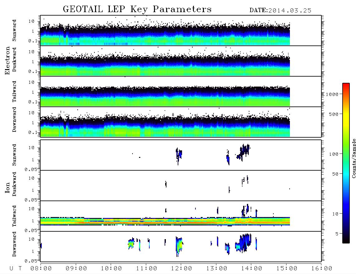
Task: Select the Electron 'Dawnward' panel label
Action: (x=14, y=120)
